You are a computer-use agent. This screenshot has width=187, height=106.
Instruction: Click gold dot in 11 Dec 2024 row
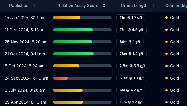click(x=167, y=30)
